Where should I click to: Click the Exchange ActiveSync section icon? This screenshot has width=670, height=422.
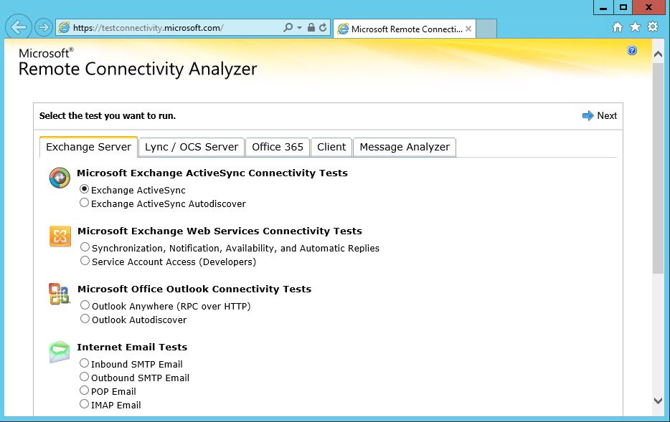60,178
